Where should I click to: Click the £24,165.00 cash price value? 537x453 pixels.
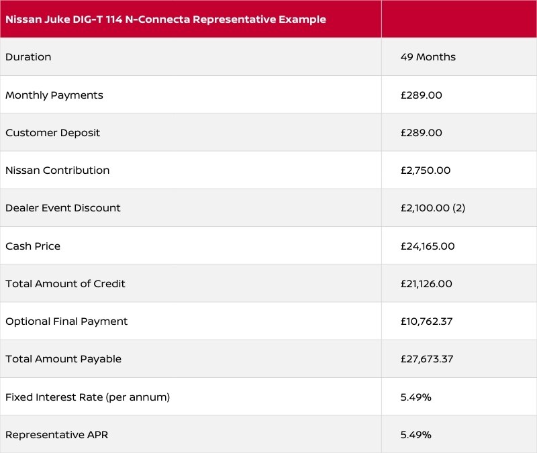(427, 246)
